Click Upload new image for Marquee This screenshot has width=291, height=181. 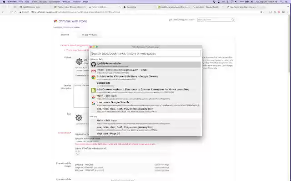point(162,170)
